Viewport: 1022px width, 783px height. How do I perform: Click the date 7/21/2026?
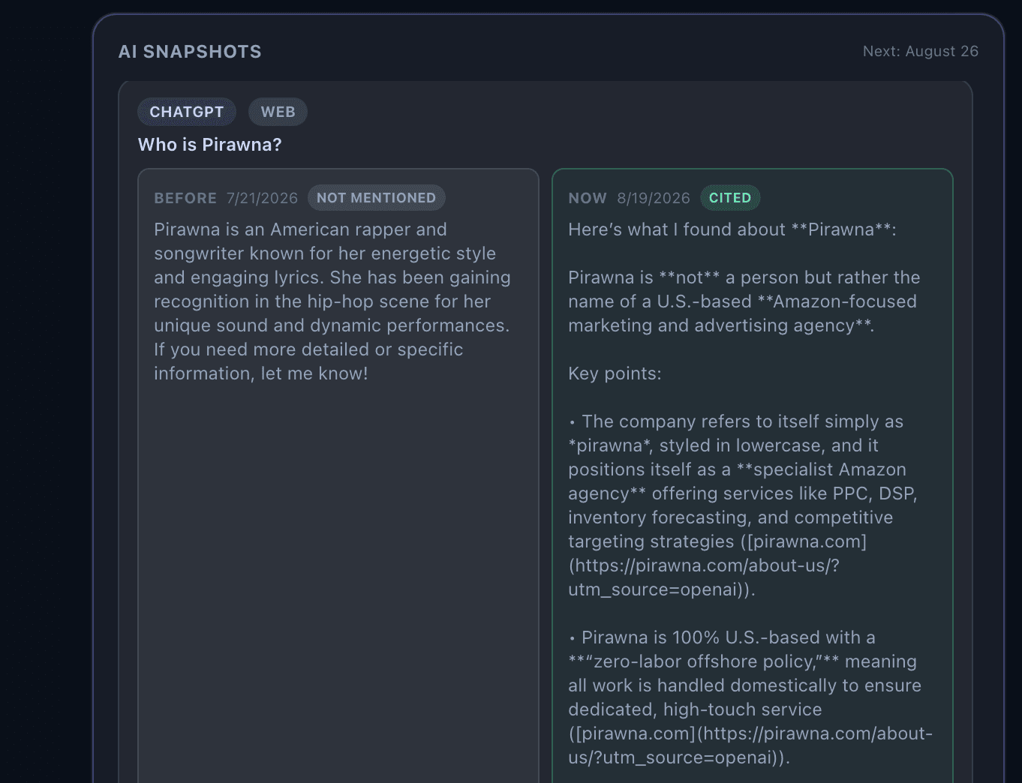262,198
